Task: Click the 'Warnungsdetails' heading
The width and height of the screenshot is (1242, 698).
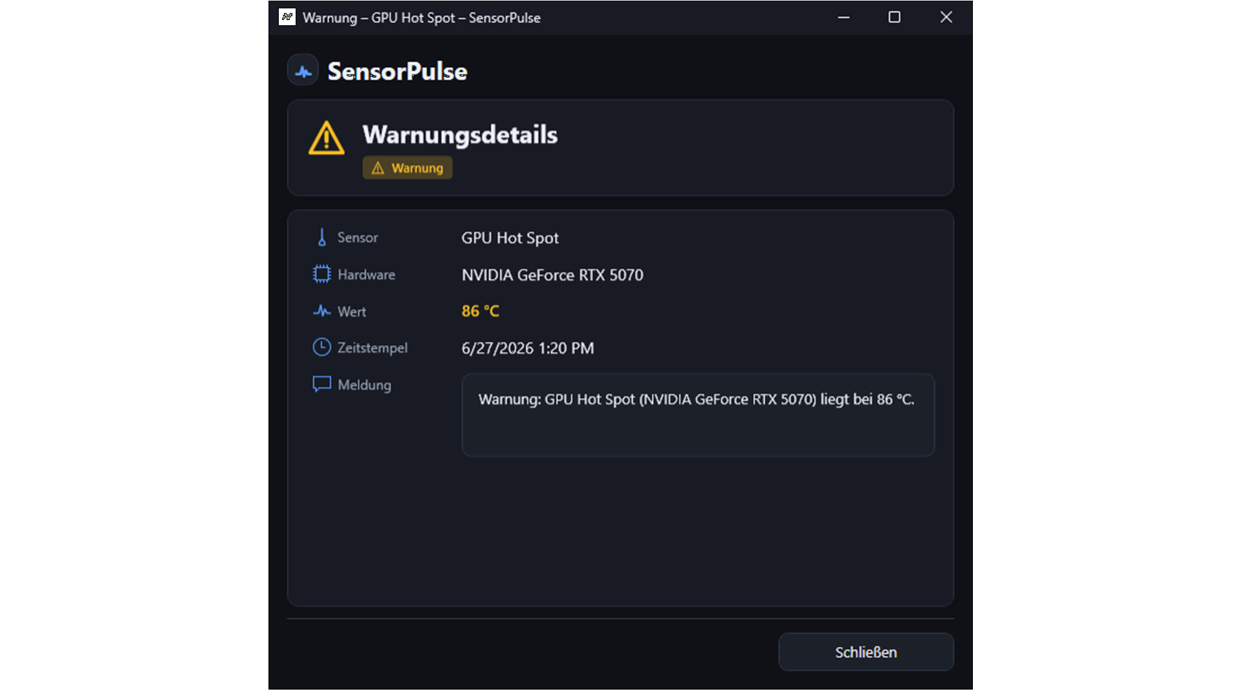Action: coord(460,134)
